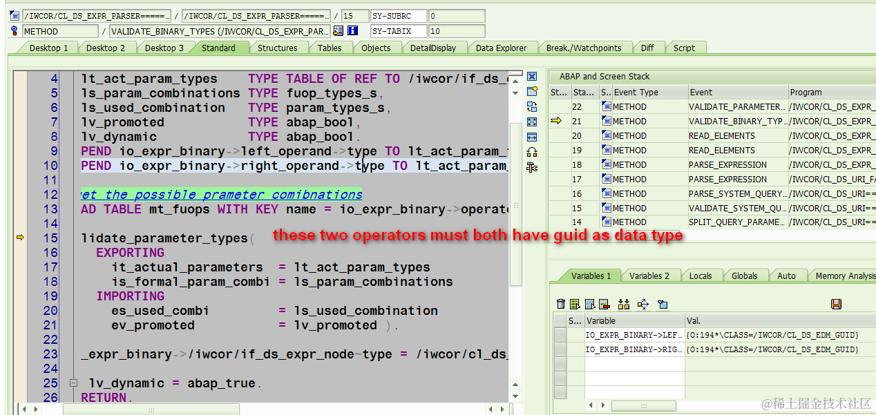This screenshot has height=415, width=876.
Task: Click the Val. column header
Action: pyautogui.click(x=780, y=320)
